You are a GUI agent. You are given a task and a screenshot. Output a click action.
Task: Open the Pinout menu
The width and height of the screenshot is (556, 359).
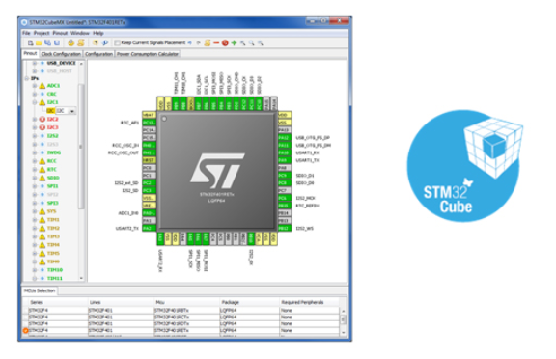tap(60, 33)
